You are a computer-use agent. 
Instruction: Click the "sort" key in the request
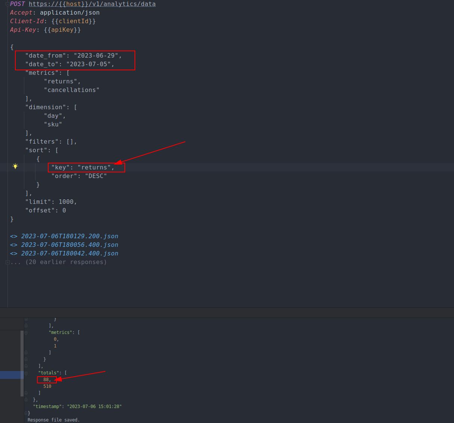click(x=36, y=150)
